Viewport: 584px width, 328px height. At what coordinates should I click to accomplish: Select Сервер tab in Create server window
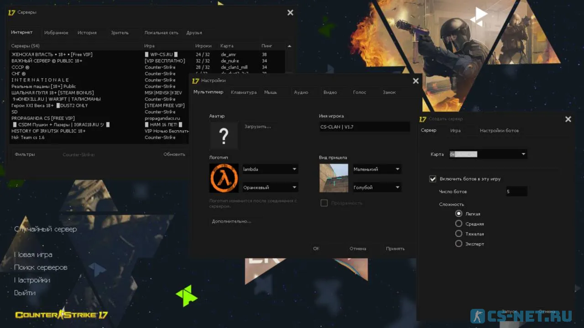(x=428, y=130)
